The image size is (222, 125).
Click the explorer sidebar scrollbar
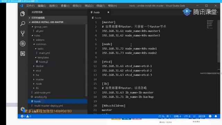86,60
